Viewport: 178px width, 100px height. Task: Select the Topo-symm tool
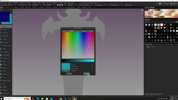(6, 93)
